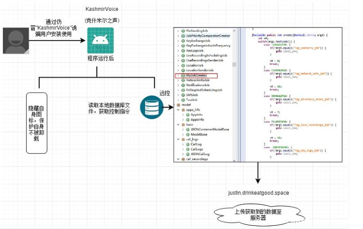Click the cloud shape about uploading data
363x229 pixels.
click(255, 214)
